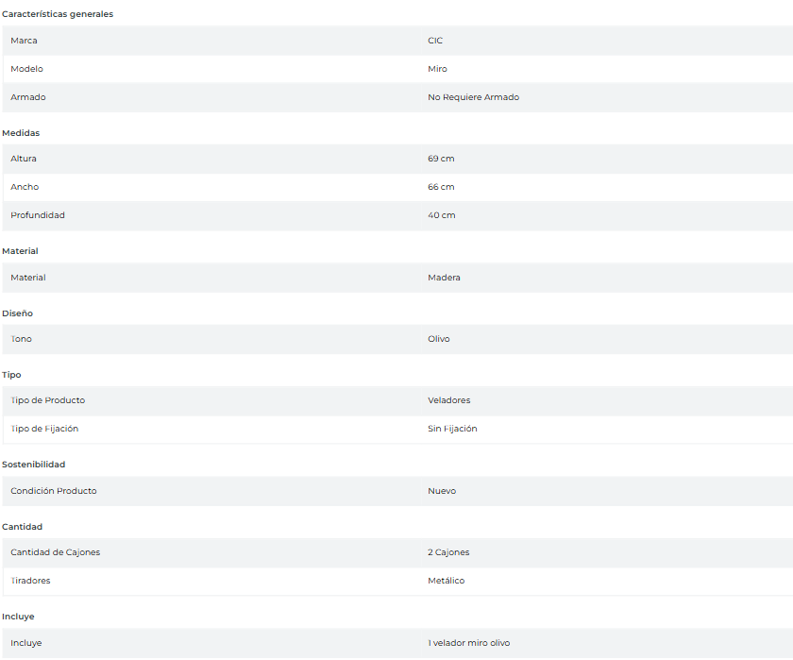793x660 pixels.
Task: Click the 66 cm width value
Action: 441,187
